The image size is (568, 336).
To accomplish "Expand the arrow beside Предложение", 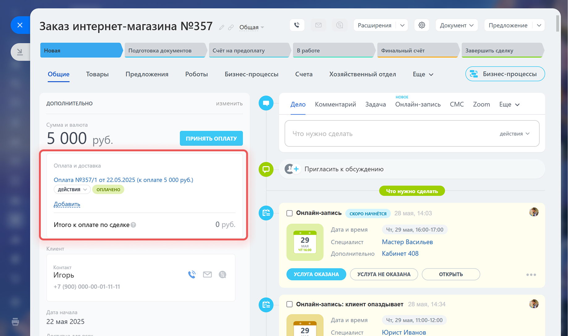I will 539,25.
